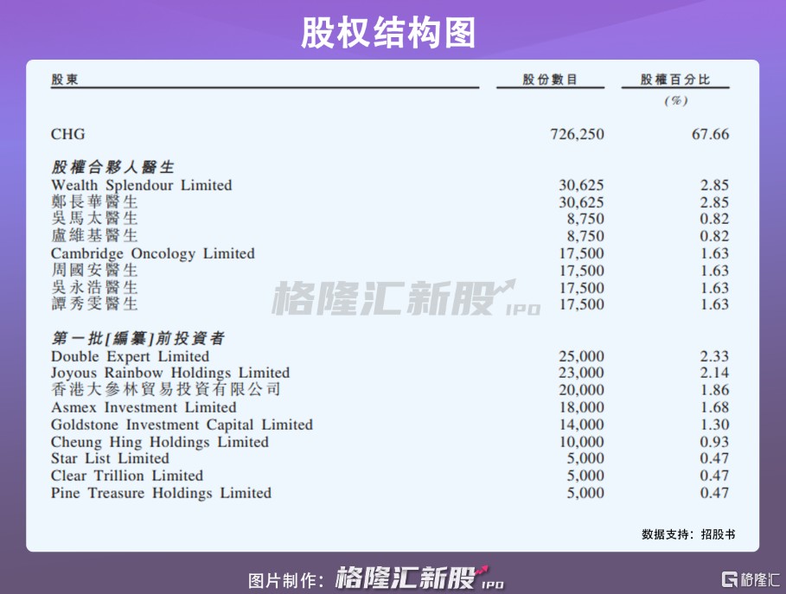The image size is (786, 594).
Task: Click the 67.66 percentage for CHG
Action: [712, 134]
